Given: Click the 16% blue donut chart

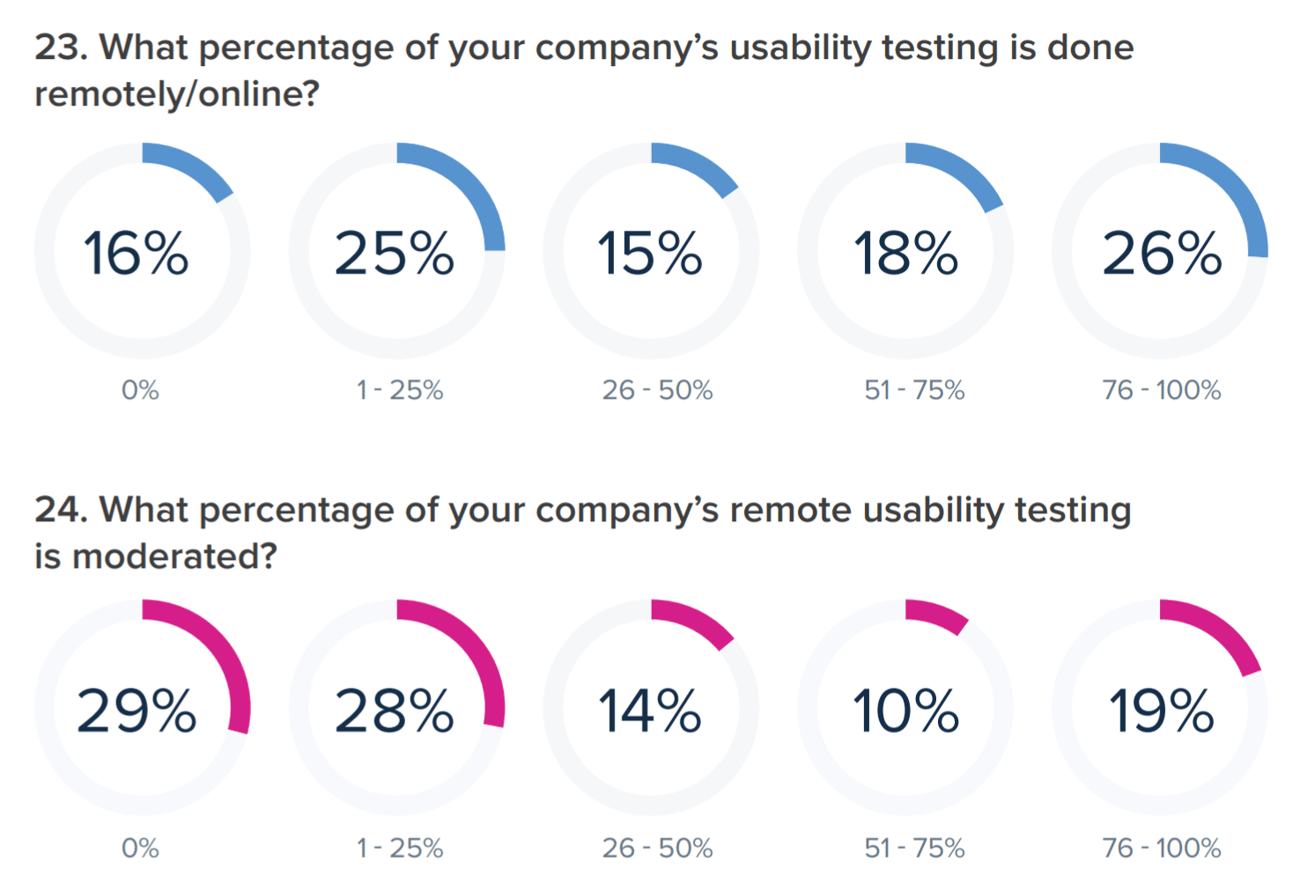Looking at the screenshot, I should [x=142, y=252].
